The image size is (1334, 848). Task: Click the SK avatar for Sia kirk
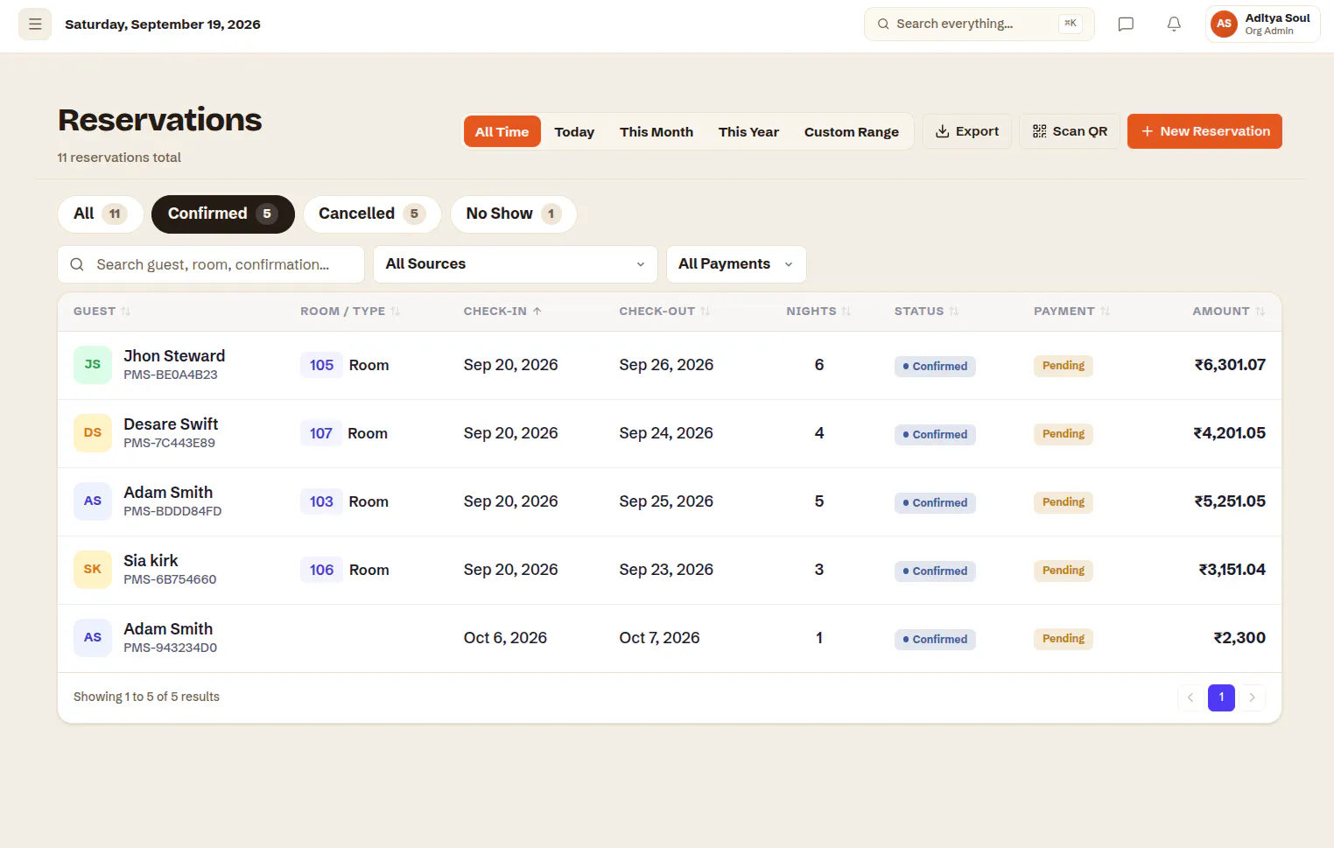point(93,570)
